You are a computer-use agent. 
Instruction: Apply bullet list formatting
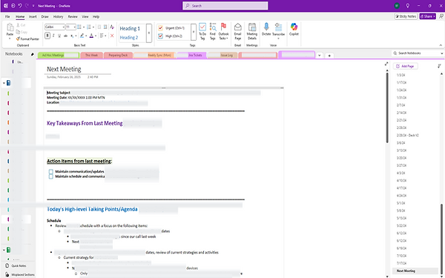(x=79, y=27)
